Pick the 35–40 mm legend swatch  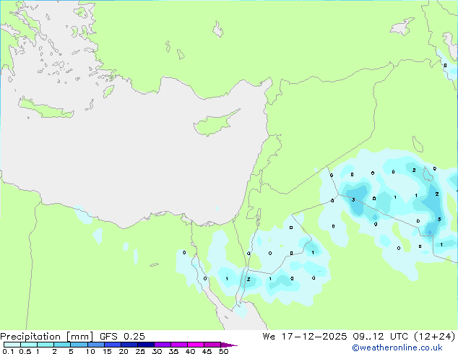pos(179,345)
